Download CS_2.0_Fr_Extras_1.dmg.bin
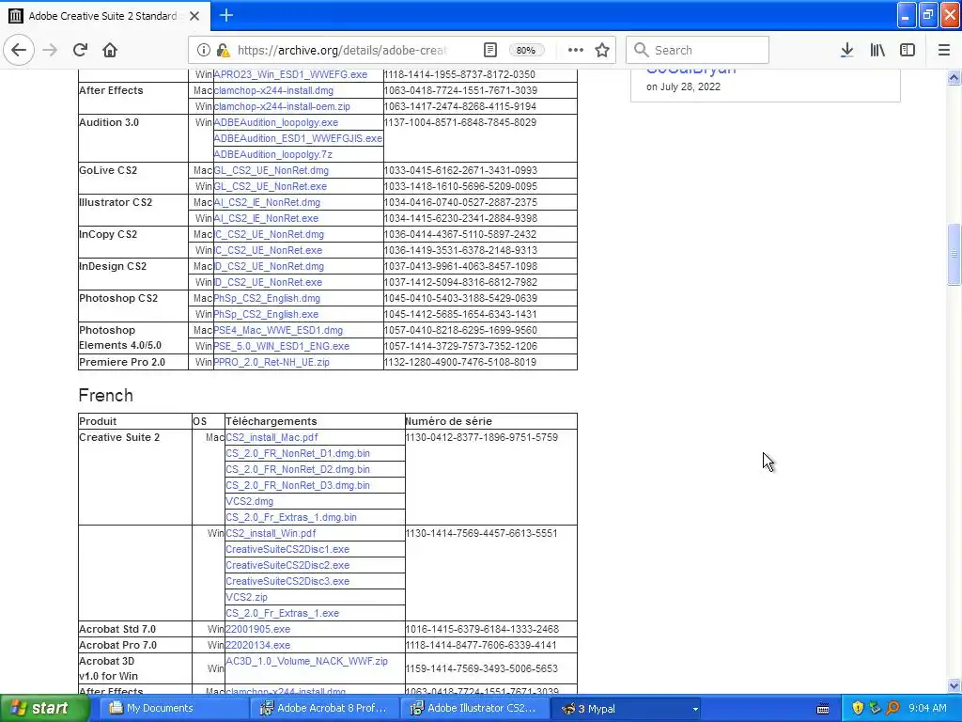Viewport: 962px width, 722px height. pyautogui.click(x=291, y=517)
